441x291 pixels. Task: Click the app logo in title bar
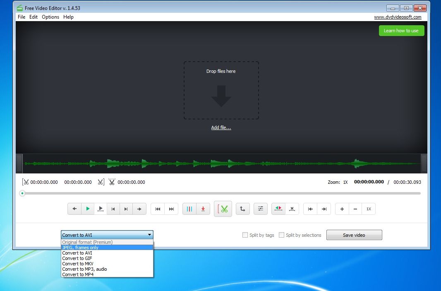(20, 8)
